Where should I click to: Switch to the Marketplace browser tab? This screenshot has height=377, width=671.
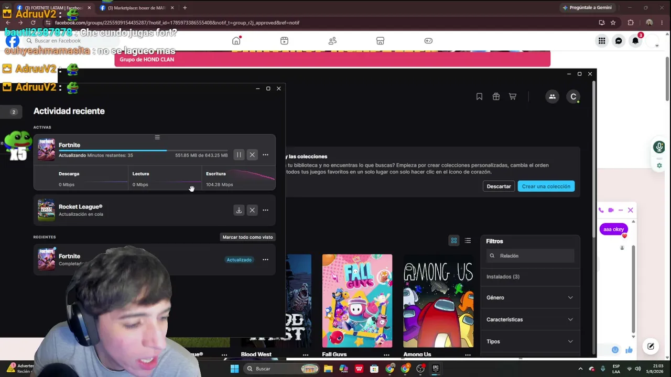pos(136,8)
